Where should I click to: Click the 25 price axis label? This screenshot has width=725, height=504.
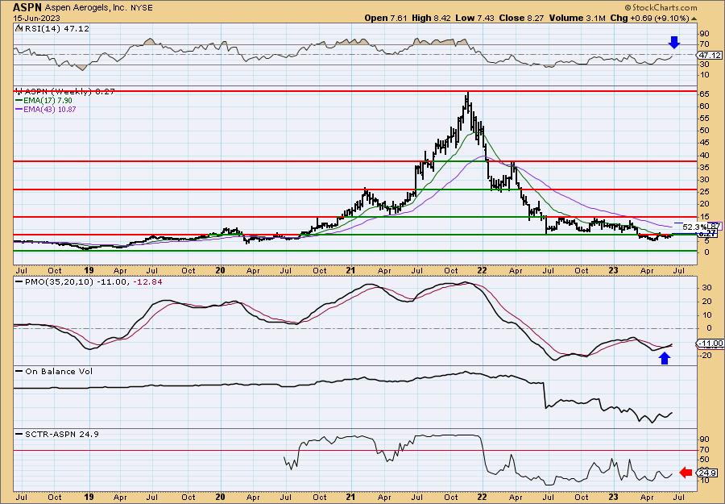pyautogui.click(x=704, y=192)
